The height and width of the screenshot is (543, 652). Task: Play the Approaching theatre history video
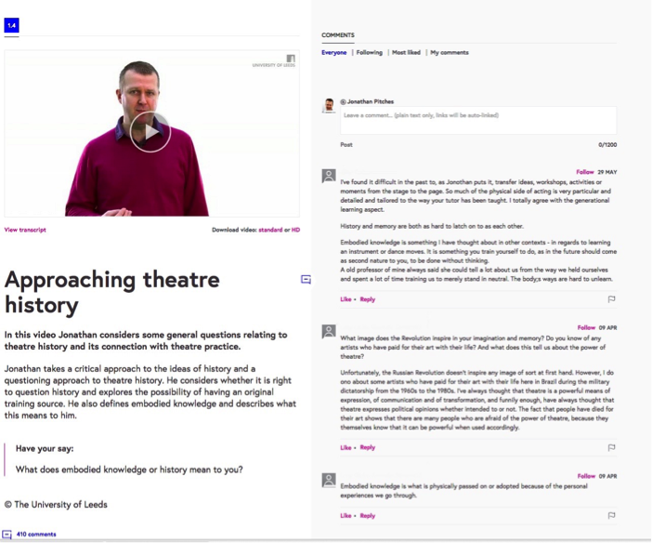[x=150, y=132]
